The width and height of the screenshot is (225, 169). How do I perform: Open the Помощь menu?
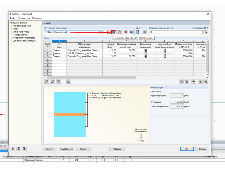point(37,18)
